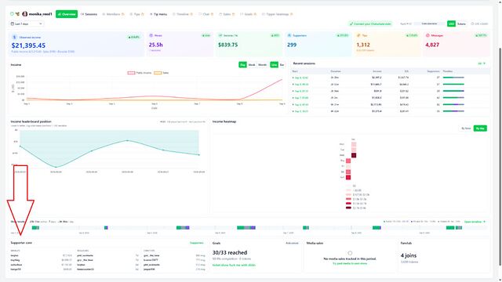Image resolution: width=502 pixels, height=282 pixels.
Task: Open the Tip menu tab
Action: (x=158, y=14)
